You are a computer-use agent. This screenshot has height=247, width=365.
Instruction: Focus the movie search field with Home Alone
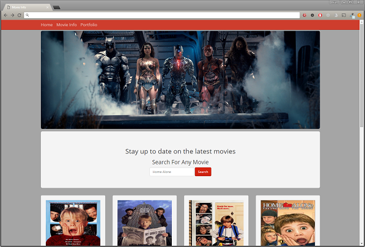click(172, 172)
